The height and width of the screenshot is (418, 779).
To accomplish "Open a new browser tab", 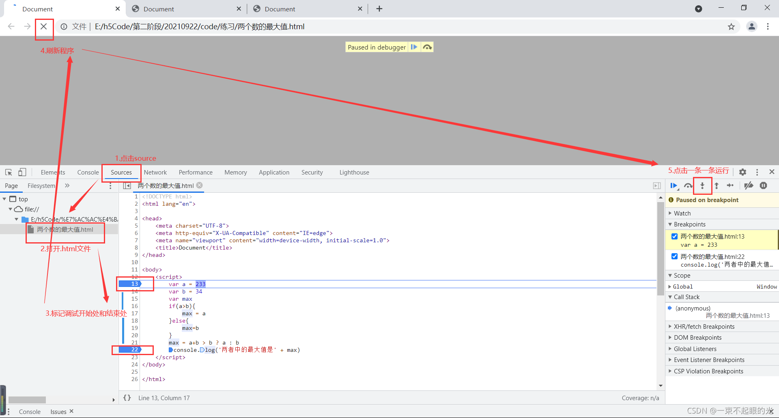I will point(379,9).
